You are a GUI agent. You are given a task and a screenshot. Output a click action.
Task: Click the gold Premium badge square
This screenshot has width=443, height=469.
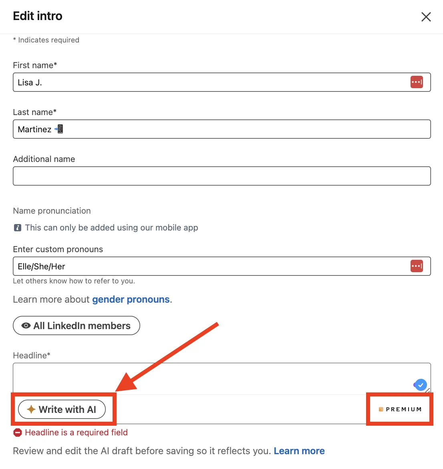[381, 409]
